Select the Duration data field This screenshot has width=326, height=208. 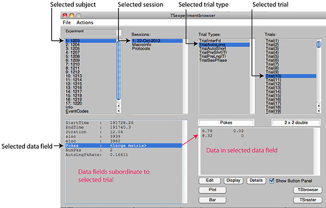123,132
